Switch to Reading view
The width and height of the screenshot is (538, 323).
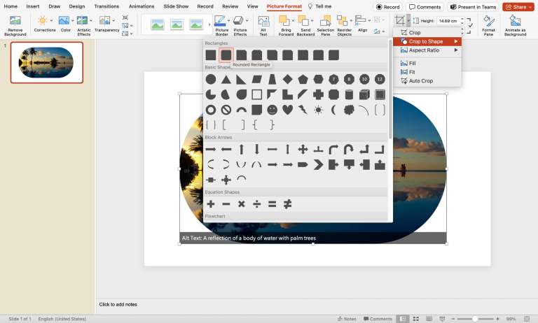pos(429,319)
